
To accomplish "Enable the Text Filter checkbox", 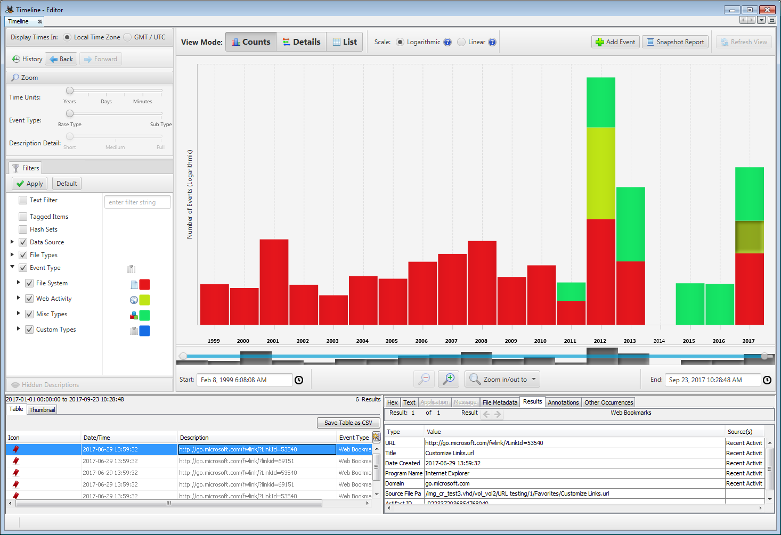I will click(x=23, y=200).
